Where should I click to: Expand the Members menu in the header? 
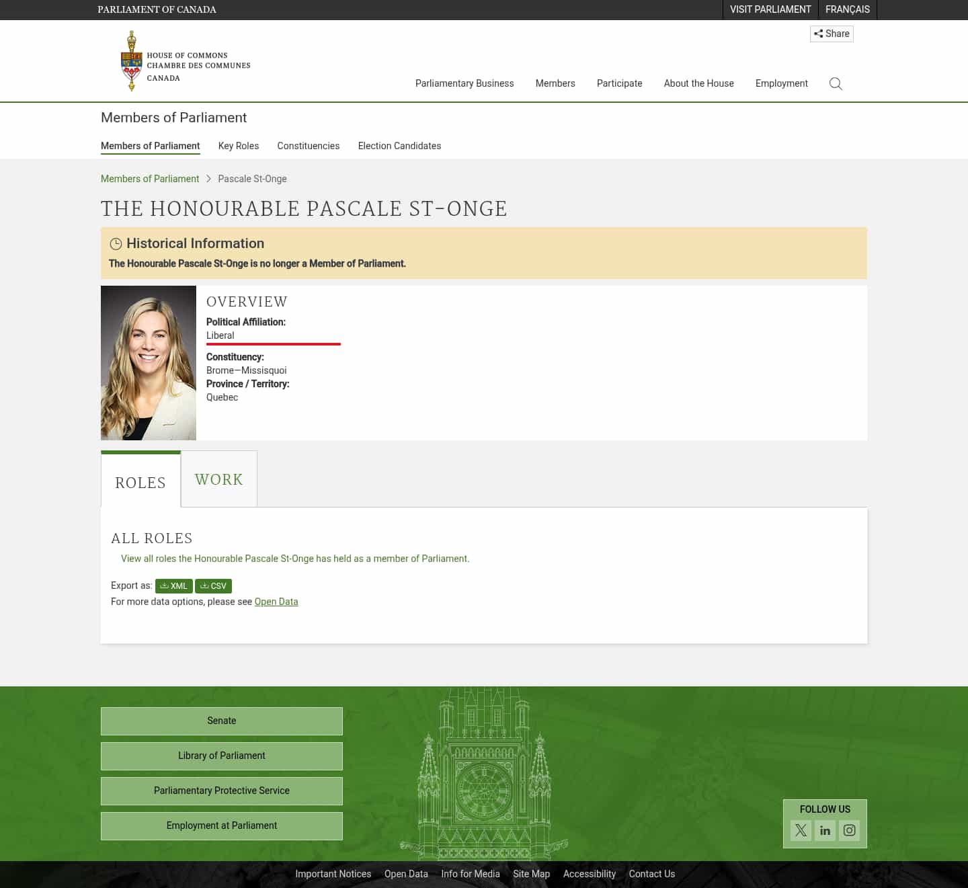[x=555, y=83]
